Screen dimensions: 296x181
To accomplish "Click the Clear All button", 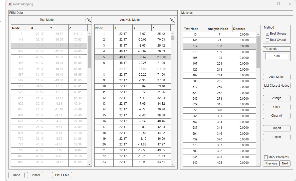I will (276, 116).
